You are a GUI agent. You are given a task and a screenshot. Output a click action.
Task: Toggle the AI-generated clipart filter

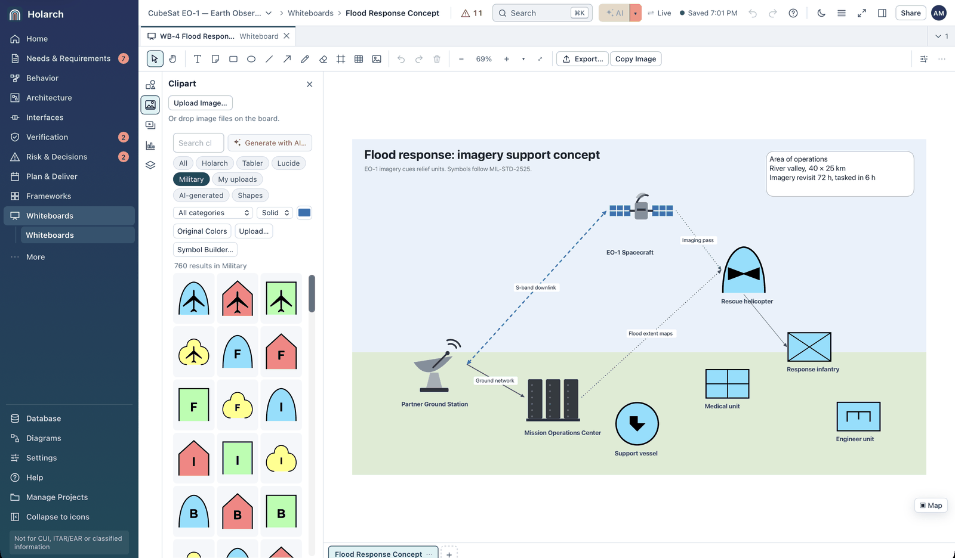coord(201,196)
